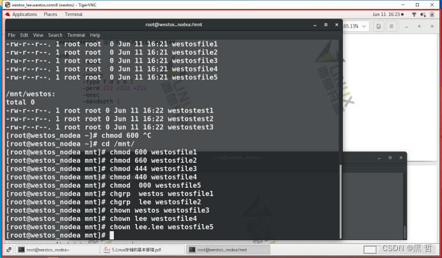The width and height of the screenshot is (442, 258).
Task: Minimize the PDF viewer window
Action: pyautogui.click(x=406, y=26)
